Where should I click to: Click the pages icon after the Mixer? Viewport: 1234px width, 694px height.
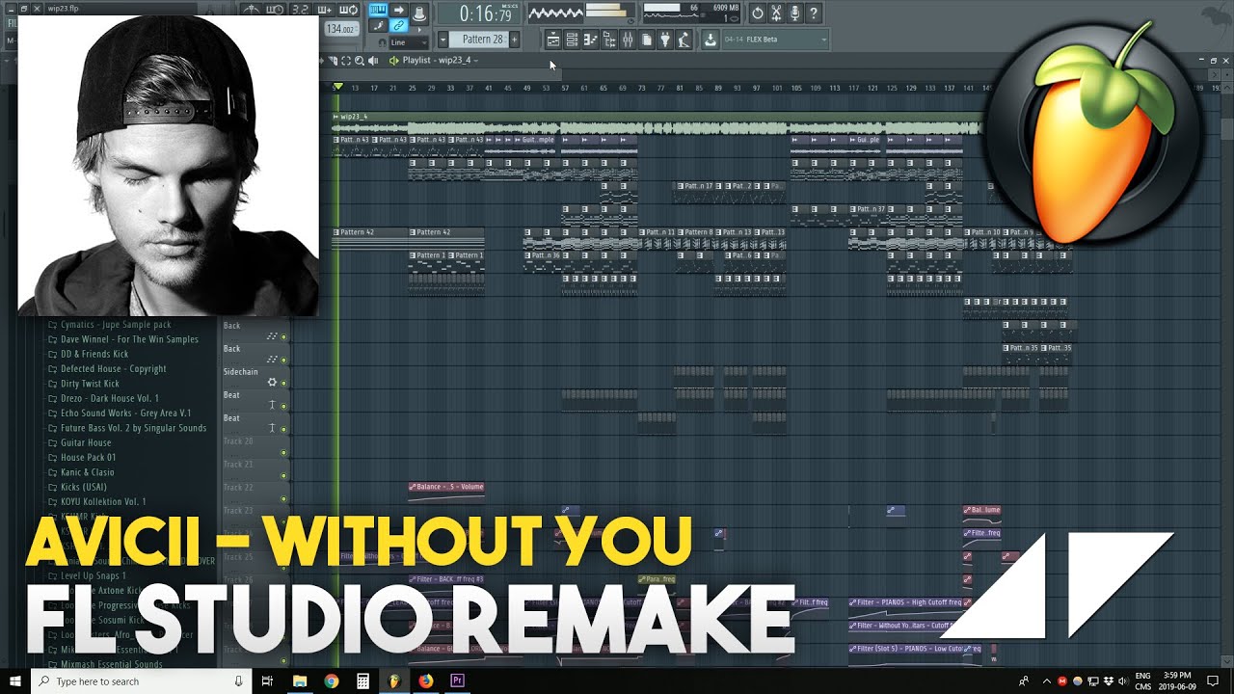[647, 40]
